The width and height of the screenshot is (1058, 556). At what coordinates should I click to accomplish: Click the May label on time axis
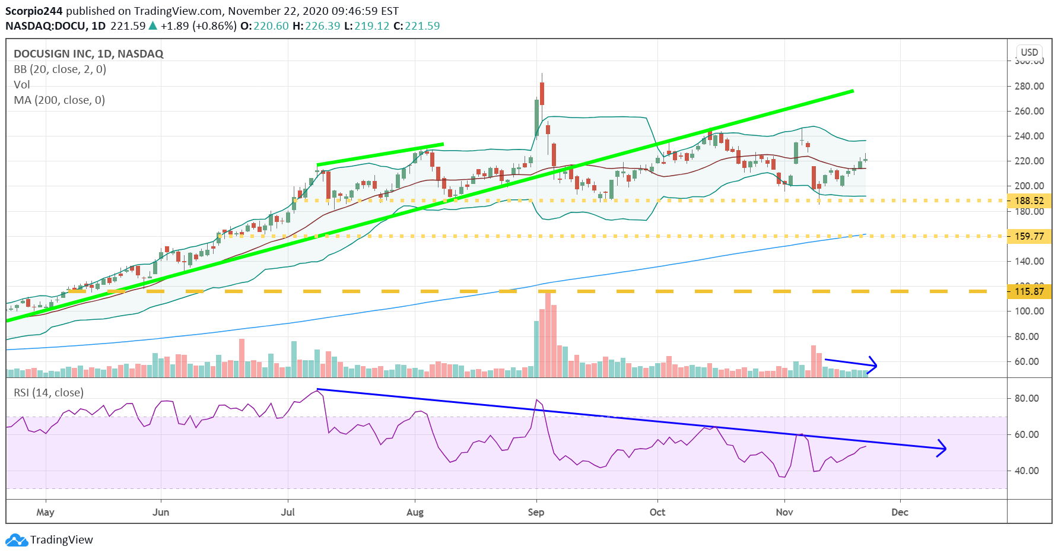(45, 512)
